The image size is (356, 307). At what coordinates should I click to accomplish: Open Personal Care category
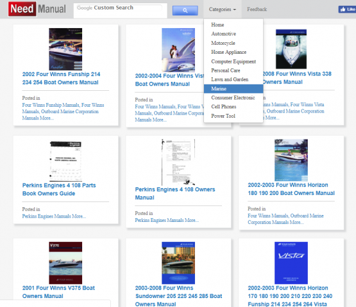click(233, 70)
